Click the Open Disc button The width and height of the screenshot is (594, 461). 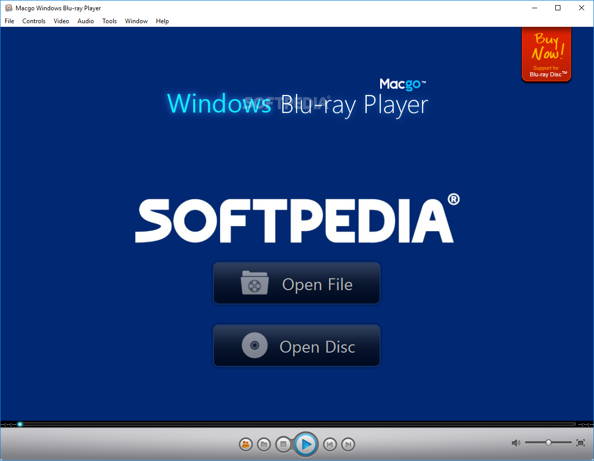coord(296,345)
